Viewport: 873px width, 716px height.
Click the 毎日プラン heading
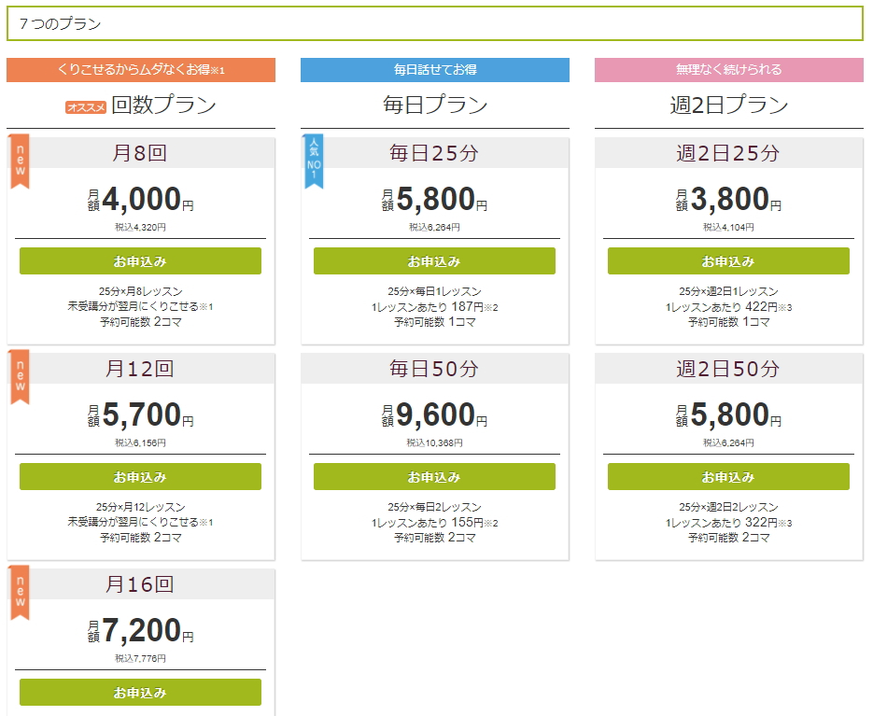(435, 105)
